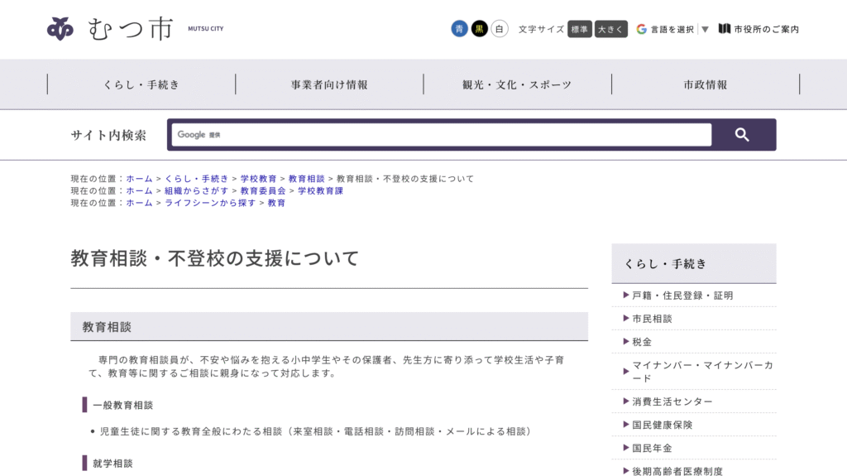Open 市役所のご案内 link
The height and width of the screenshot is (476, 847).
(766, 29)
